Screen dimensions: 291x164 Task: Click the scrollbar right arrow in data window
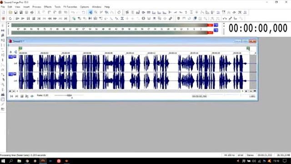[x=242, y=91]
